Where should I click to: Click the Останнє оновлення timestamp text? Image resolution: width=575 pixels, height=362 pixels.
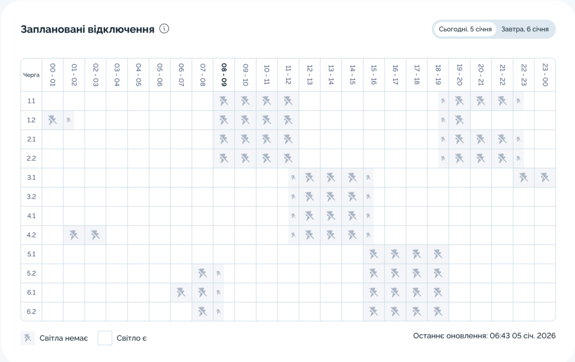pos(484,336)
